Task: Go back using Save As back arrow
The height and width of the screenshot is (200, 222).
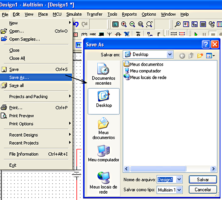Action: click(182, 56)
